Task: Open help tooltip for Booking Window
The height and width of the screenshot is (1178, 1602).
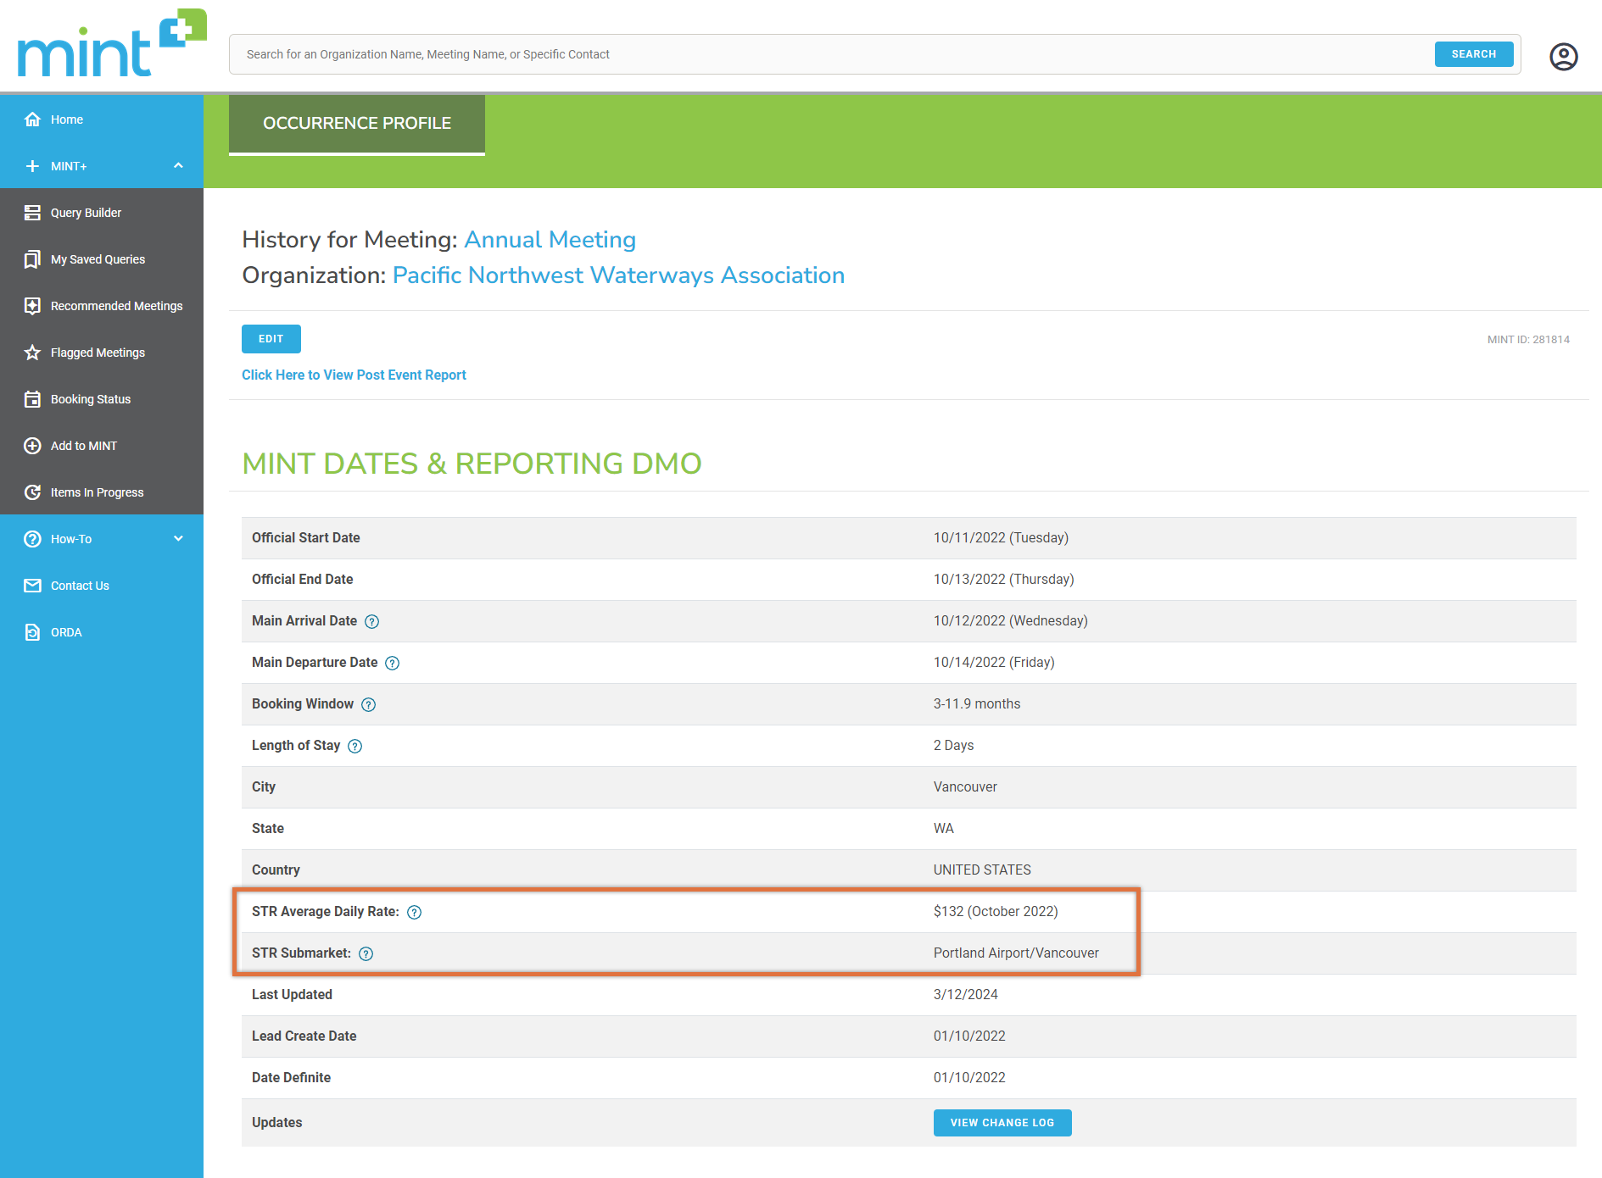Action: pos(368,705)
